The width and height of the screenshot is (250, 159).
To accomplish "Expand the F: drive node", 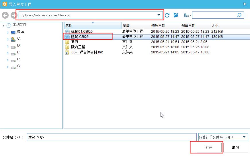I will [x=7, y=60].
